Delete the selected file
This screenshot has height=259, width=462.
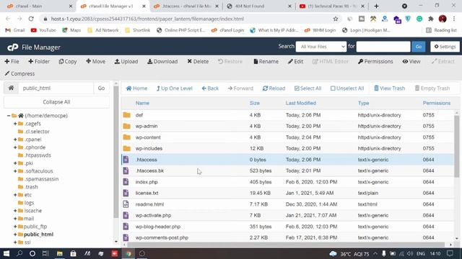pyautogui.click(x=198, y=61)
